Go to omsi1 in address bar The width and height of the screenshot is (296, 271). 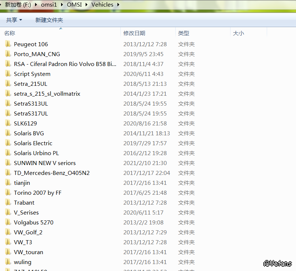click(x=49, y=4)
